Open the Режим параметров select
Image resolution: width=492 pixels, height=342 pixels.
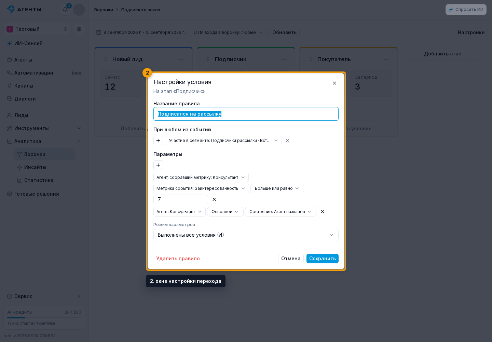(246, 235)
